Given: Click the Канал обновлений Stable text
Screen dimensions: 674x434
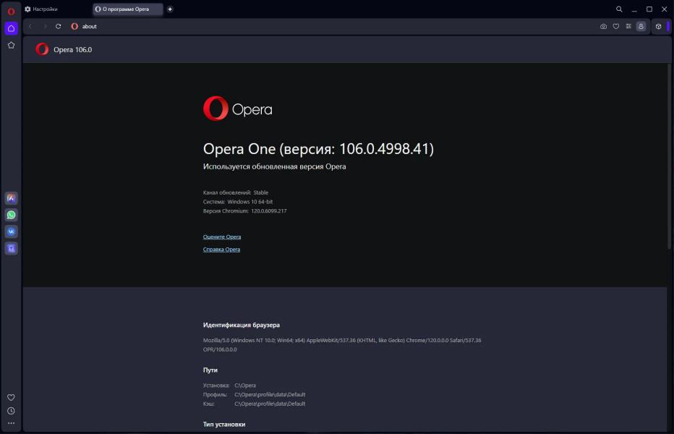Looking at the screenshot, I should click(236, 192).
